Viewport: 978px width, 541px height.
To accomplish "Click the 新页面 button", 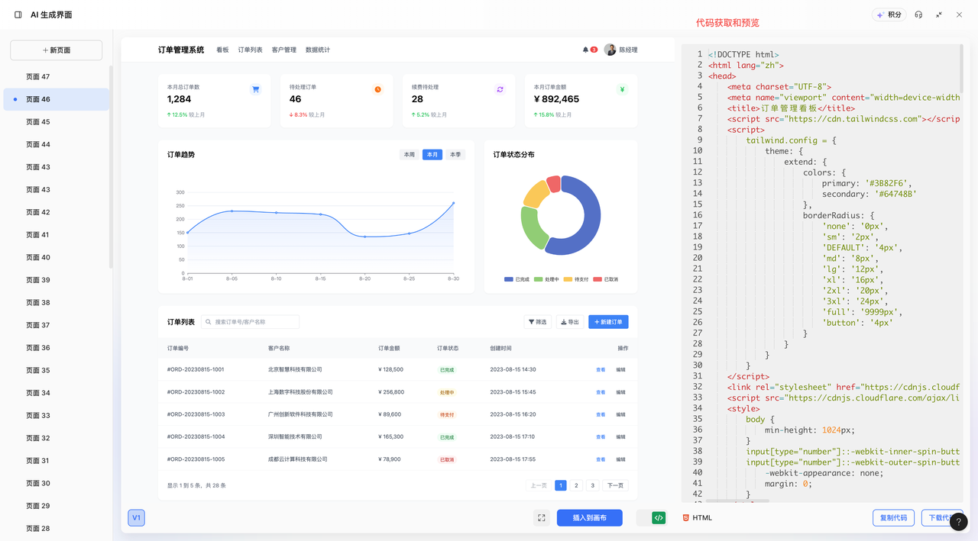I will pyautogui.click(x=56, y=50).
